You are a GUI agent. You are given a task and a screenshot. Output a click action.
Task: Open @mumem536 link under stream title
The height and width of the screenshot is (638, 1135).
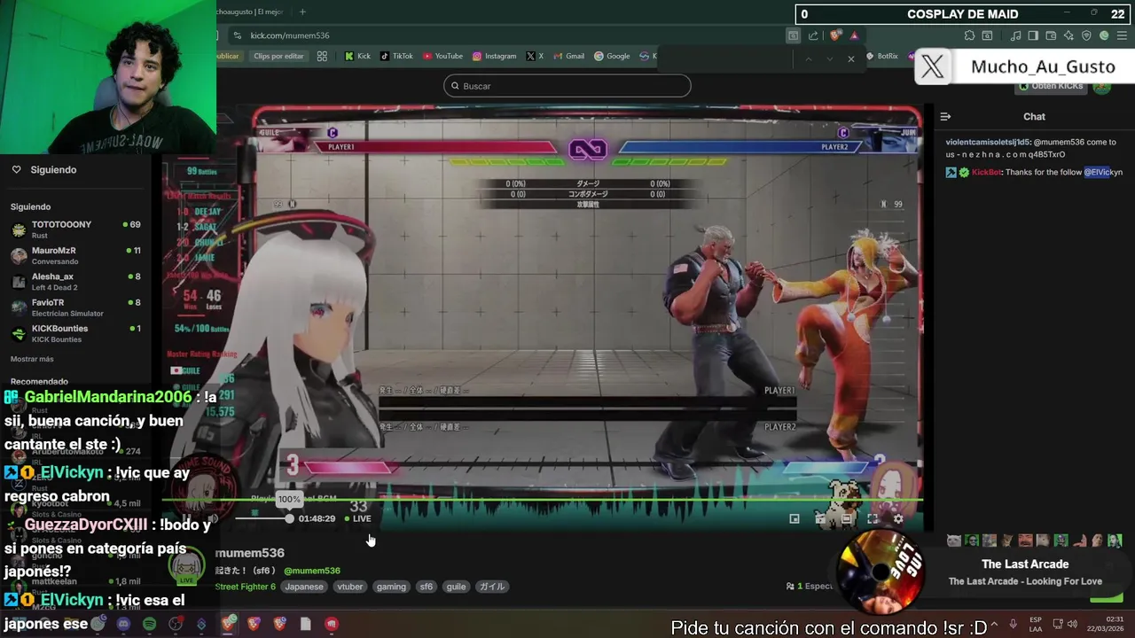(312, 571)
